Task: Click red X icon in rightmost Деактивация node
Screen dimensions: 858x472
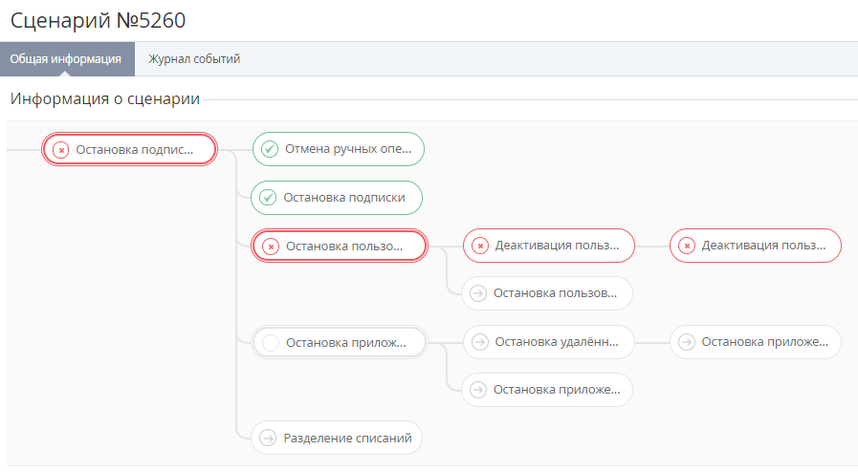Action: pos(686,246)
